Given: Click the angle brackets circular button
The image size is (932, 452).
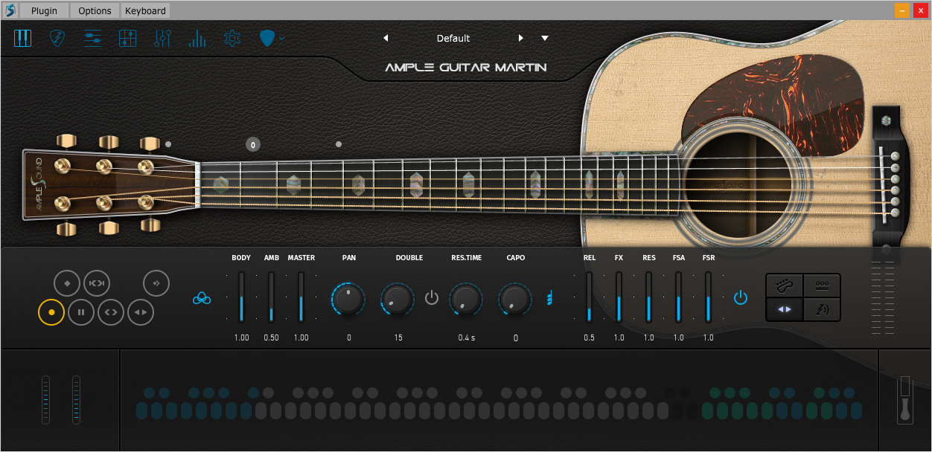Looking at the screenshot, I should point(111,312).
